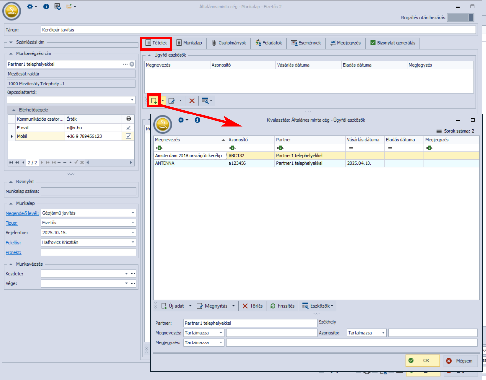Screen dimensions: 486x380
Task: Click the Frissítés refresh icon in dialog toolbar
Action: (x=273, y=306)
